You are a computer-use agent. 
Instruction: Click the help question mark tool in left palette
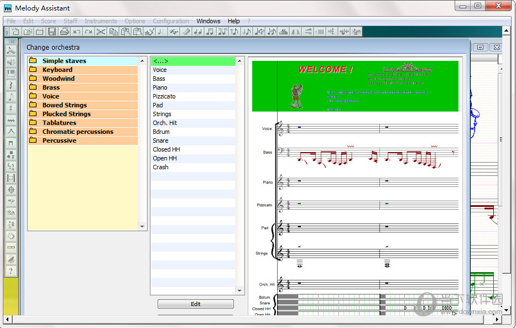11,270
